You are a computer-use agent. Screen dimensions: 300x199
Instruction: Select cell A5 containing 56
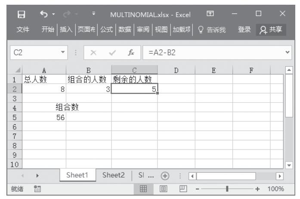click(44, 118)
